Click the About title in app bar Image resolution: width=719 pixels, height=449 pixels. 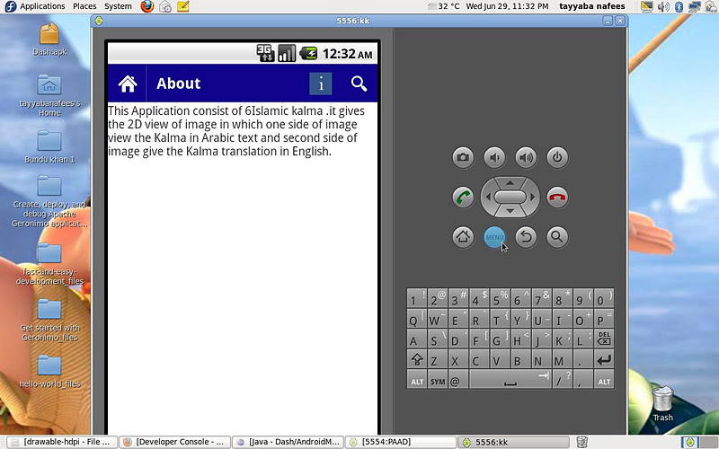tap(178, 84)
